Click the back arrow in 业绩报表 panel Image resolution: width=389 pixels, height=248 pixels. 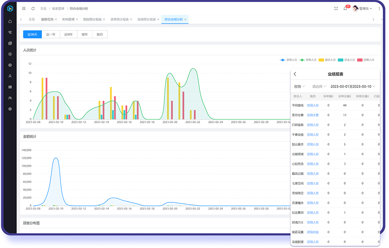click(295, 74)
